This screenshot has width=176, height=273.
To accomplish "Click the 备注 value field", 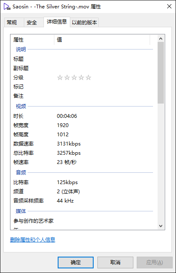I will point(104,96).
